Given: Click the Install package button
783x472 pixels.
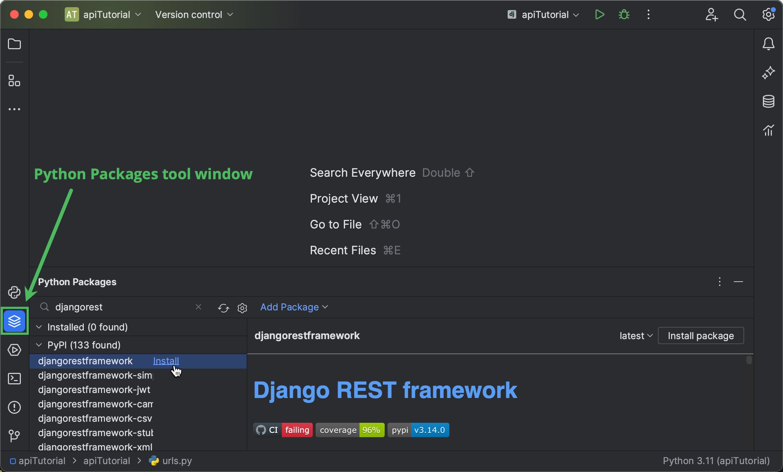Looking at the screenshot, I should 701,336.
